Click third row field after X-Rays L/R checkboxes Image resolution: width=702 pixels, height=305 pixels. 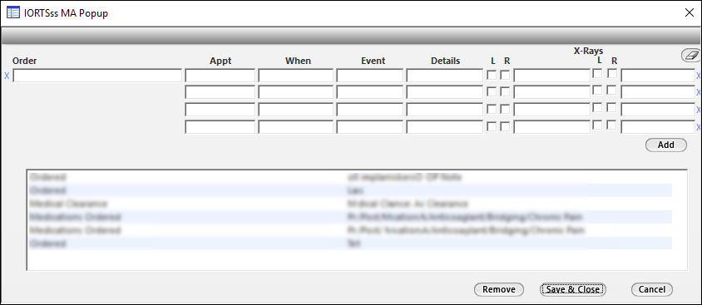[658, 110]
